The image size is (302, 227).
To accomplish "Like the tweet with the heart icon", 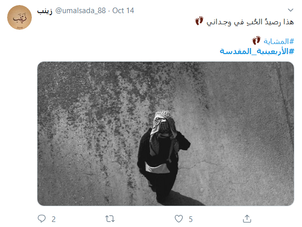I will tap(179, 219).
